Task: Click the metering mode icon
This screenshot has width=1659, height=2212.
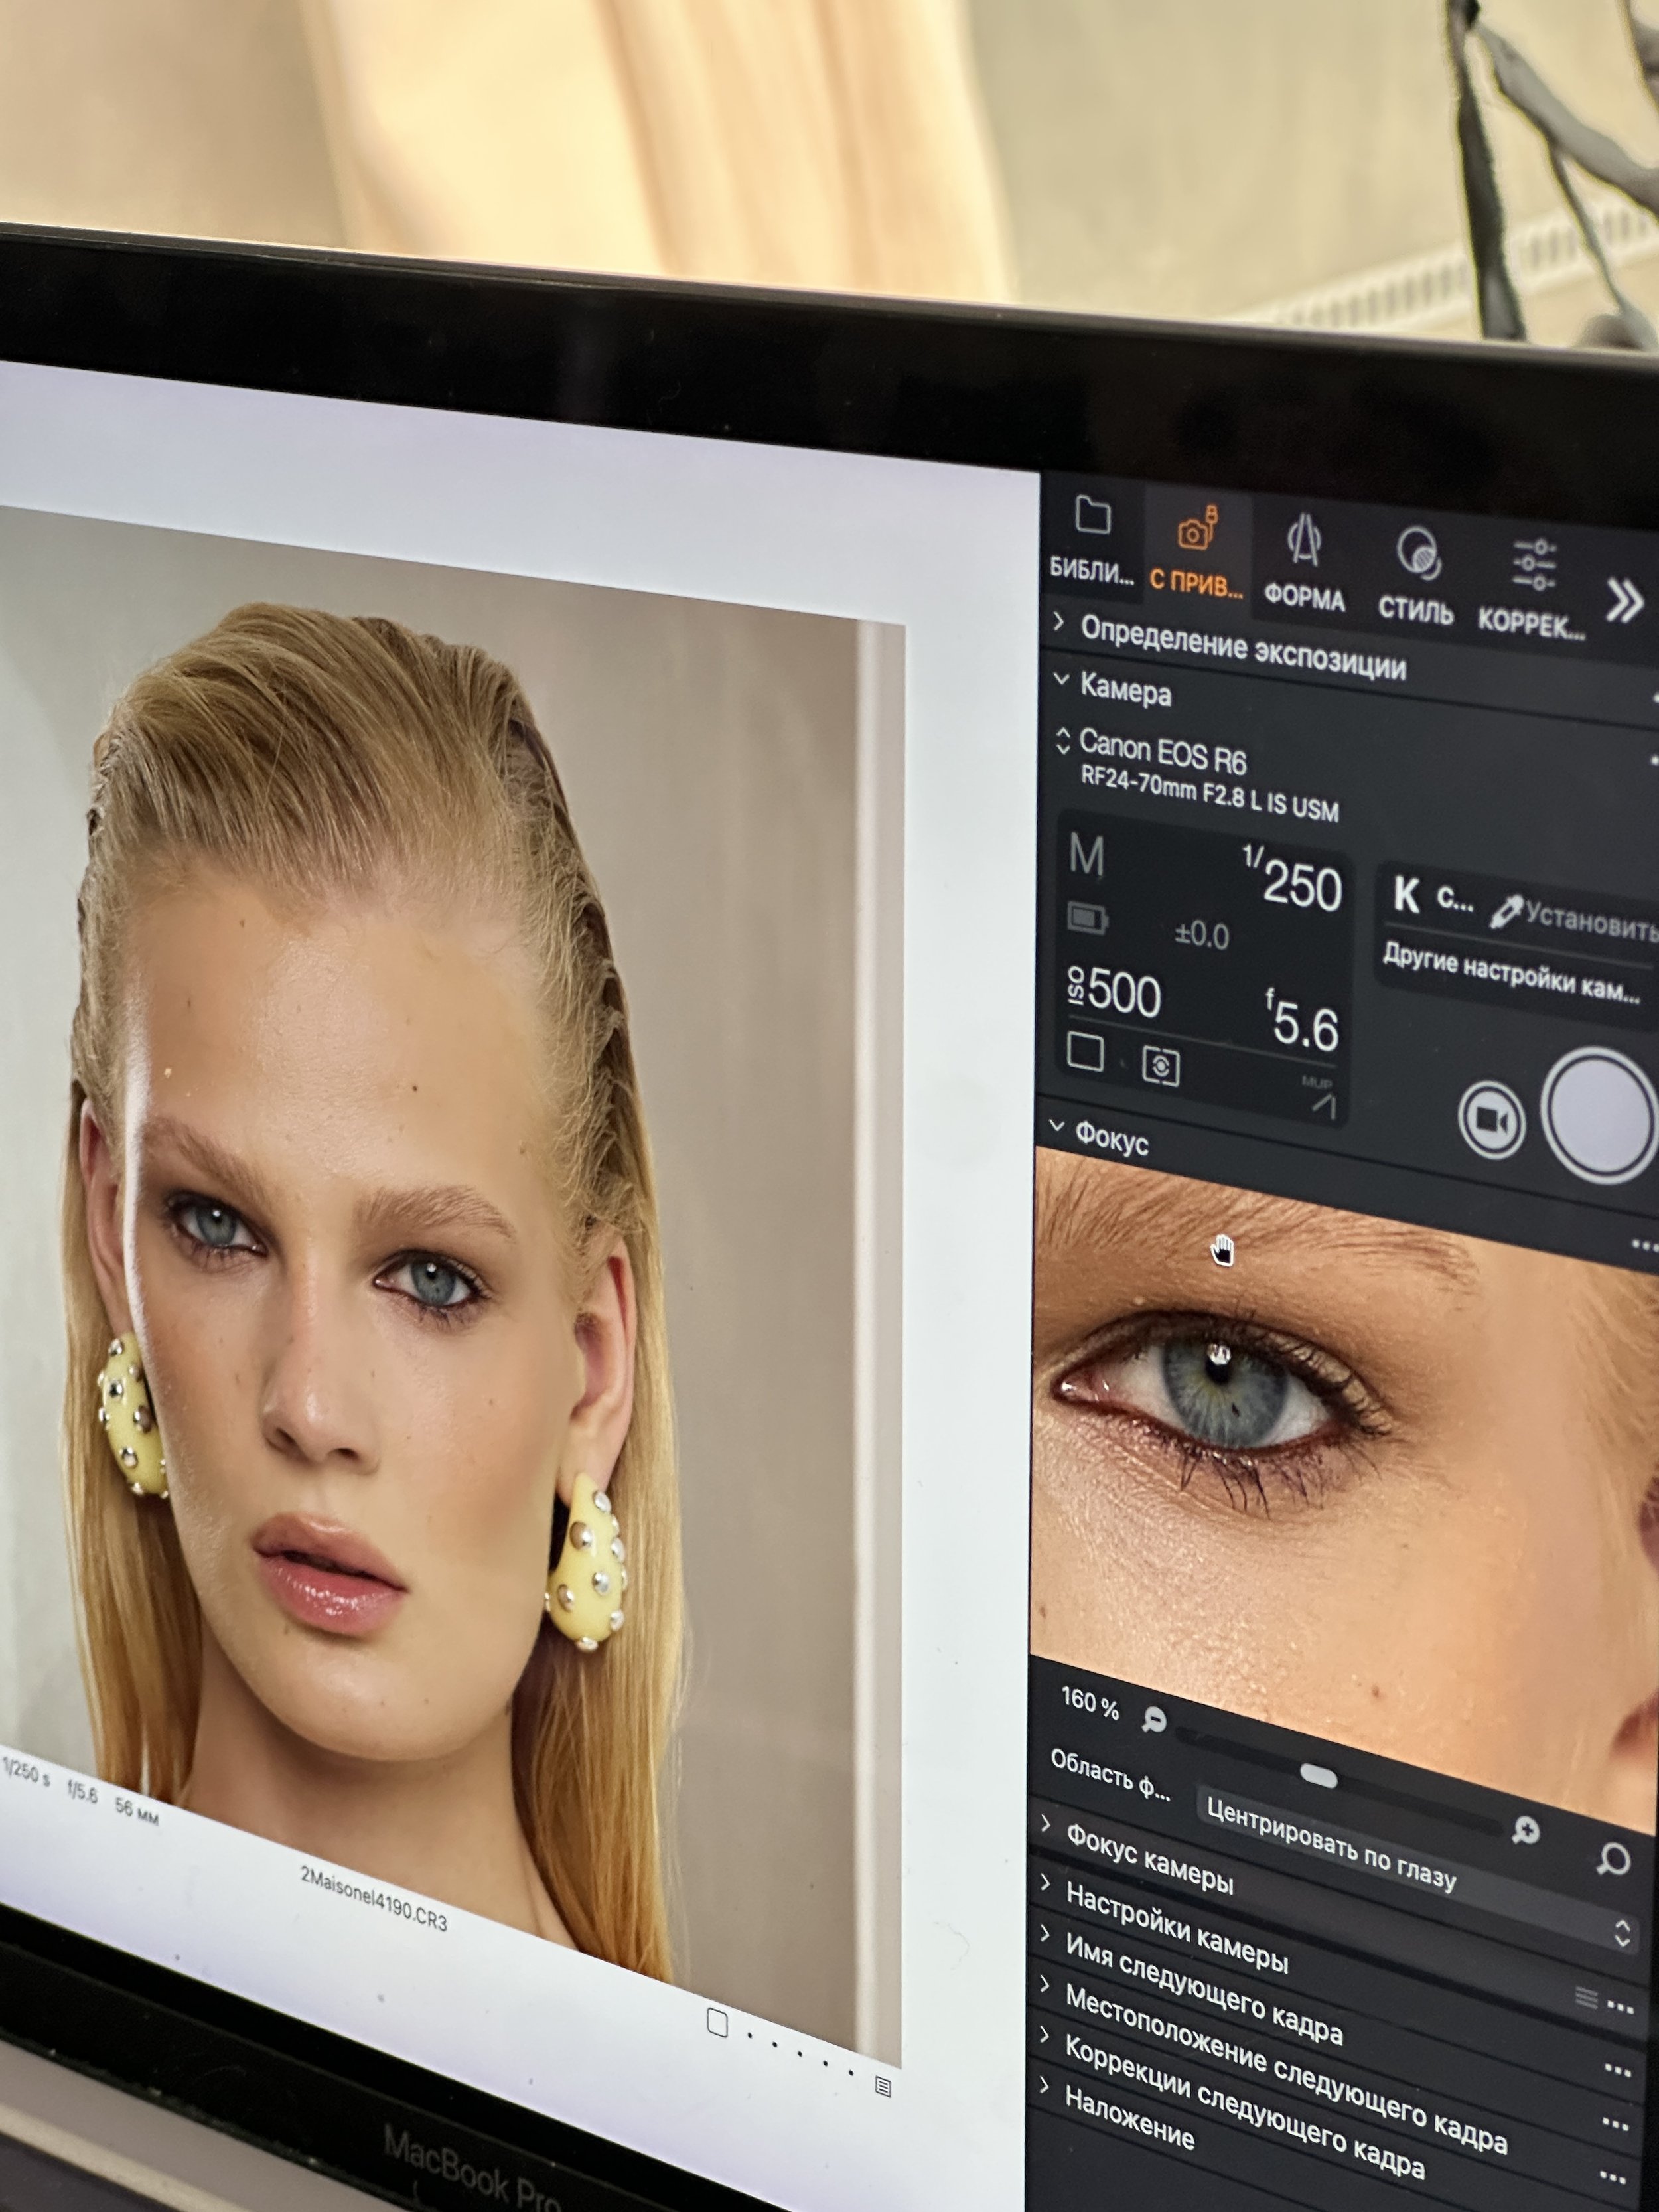Action: point(1160,1067)
